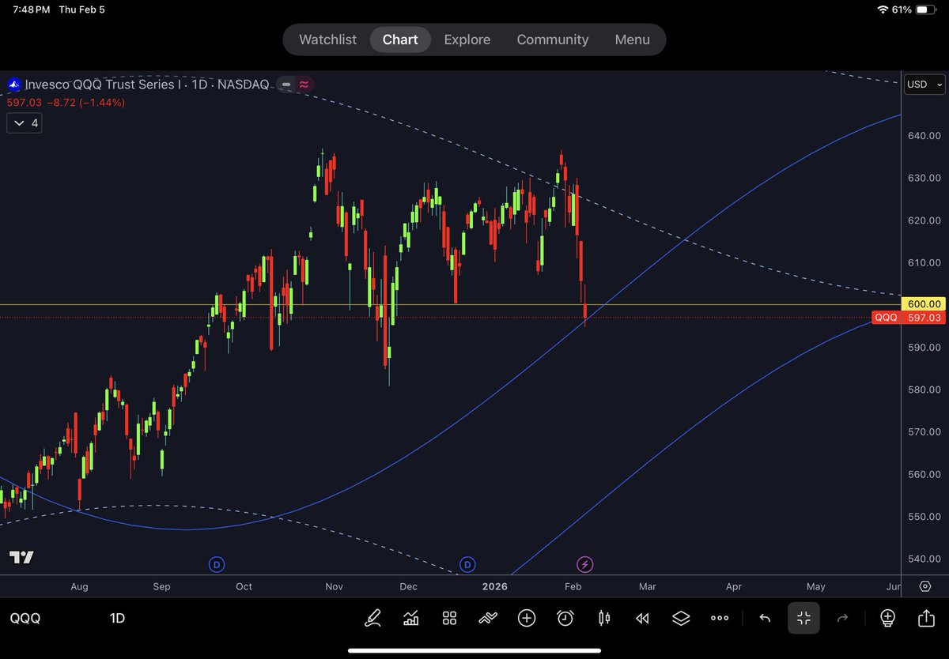Click the Invesco QQQ symbol logo
Image resolution: width=949 pixels, height=659 pixels.
click(14, 84)
